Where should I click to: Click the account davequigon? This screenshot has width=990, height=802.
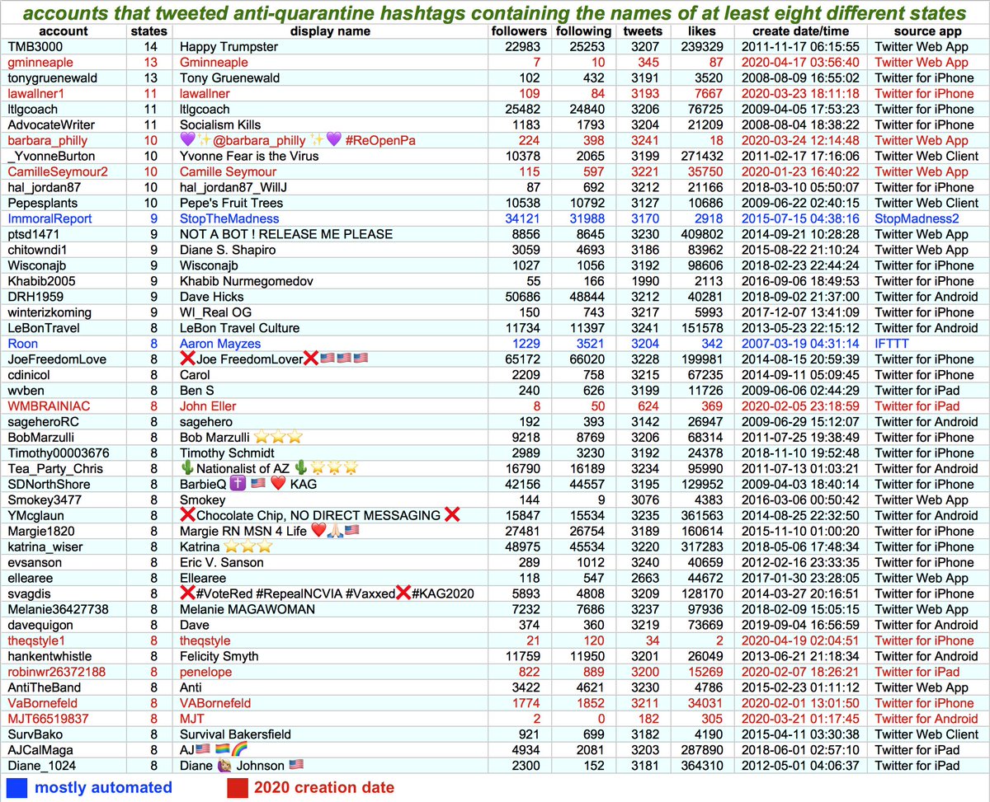tap(40, 625)
